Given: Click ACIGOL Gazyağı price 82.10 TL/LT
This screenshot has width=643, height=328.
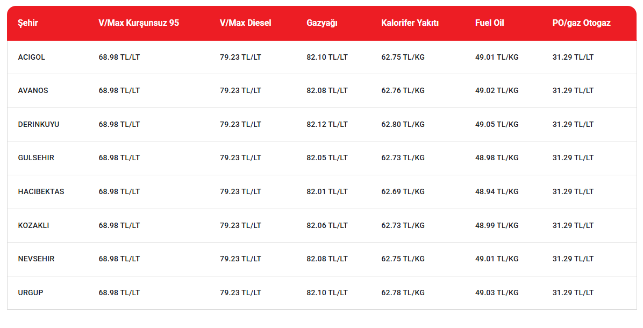Looking at the screenshot, I should pos(327,57).
